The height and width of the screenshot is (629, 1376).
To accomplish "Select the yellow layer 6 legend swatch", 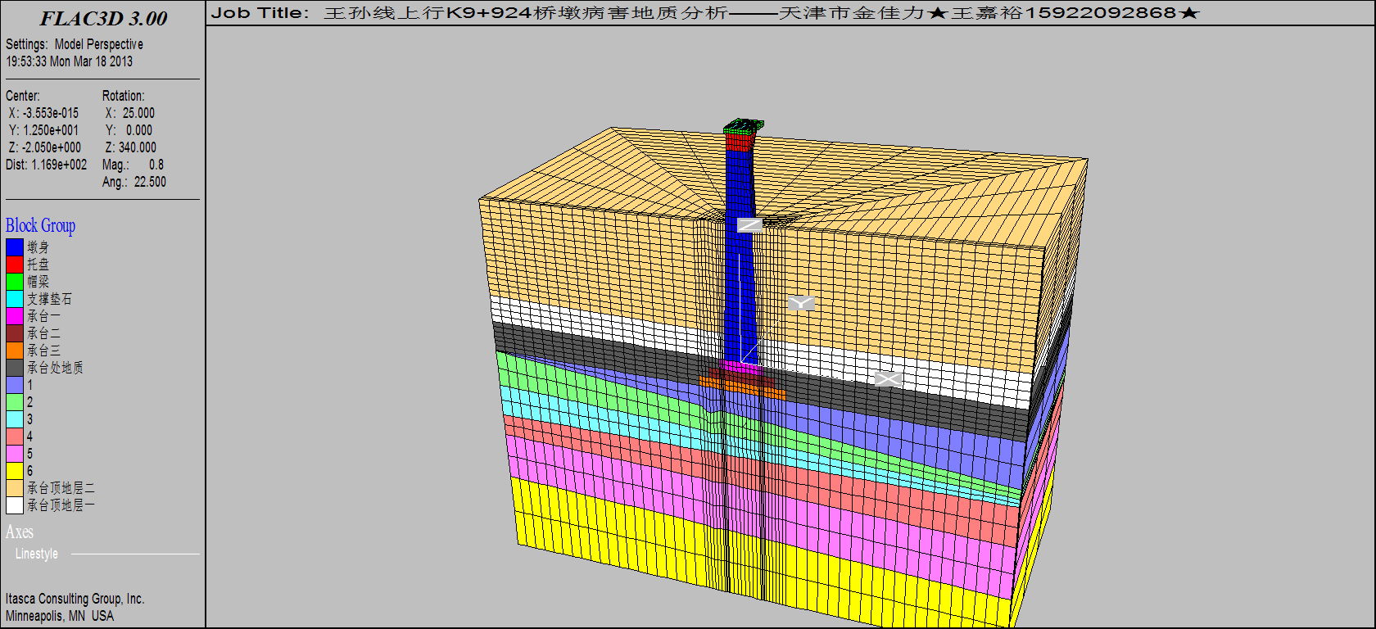I will click(15, 471).
